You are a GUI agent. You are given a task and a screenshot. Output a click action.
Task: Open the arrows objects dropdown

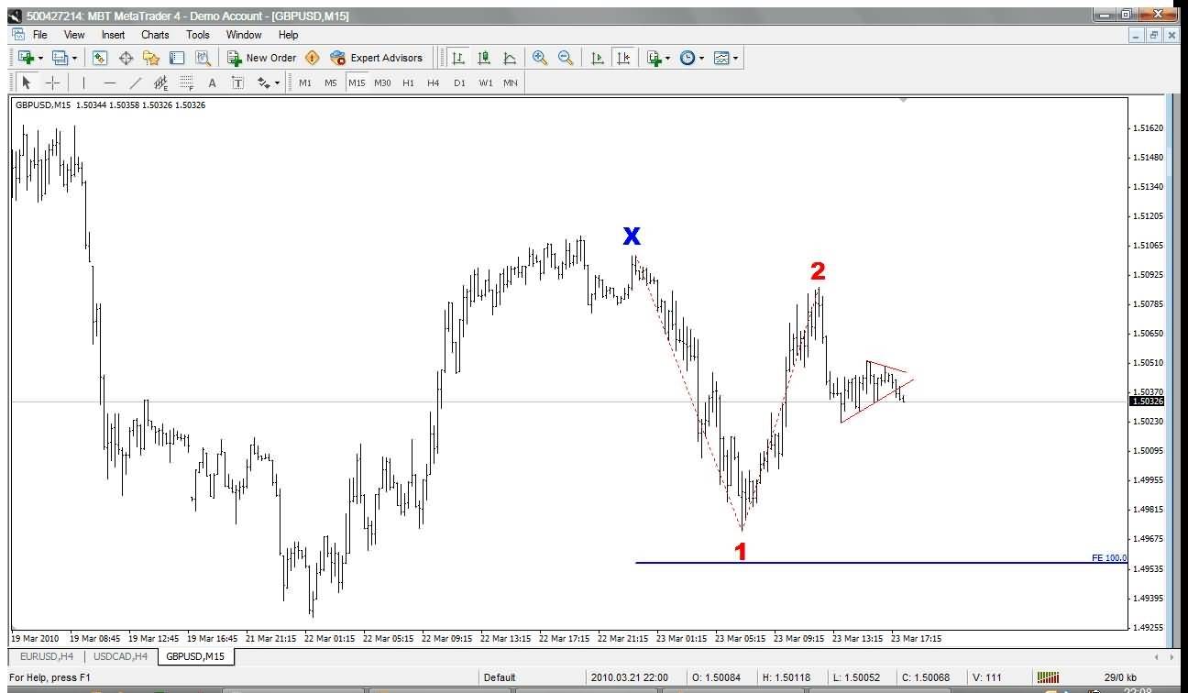click(268, 82)
